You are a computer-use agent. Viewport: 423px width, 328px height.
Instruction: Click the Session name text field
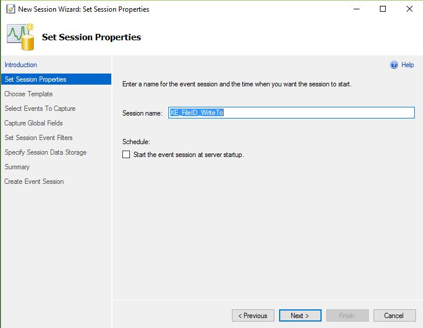291,113
